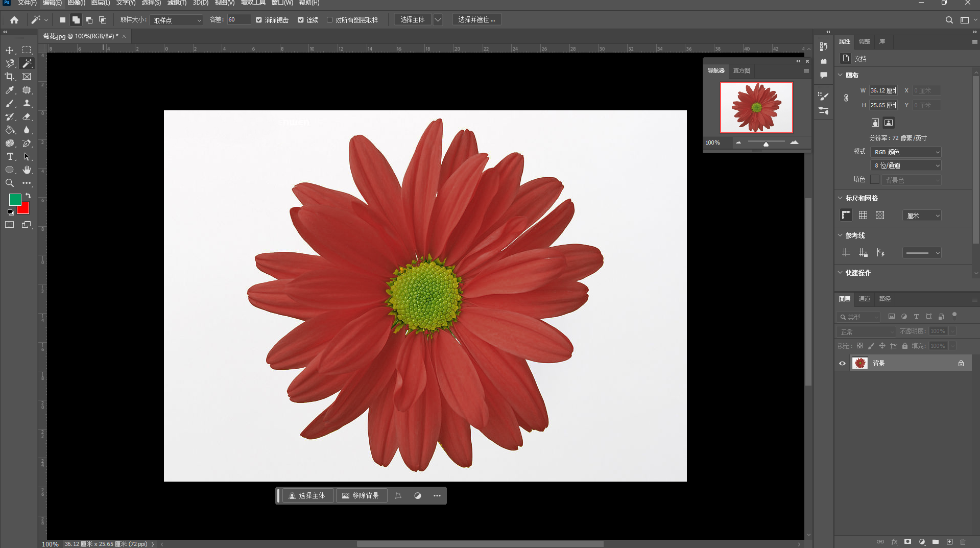
Task: Switch to the Hand tool
Action: 27,170
